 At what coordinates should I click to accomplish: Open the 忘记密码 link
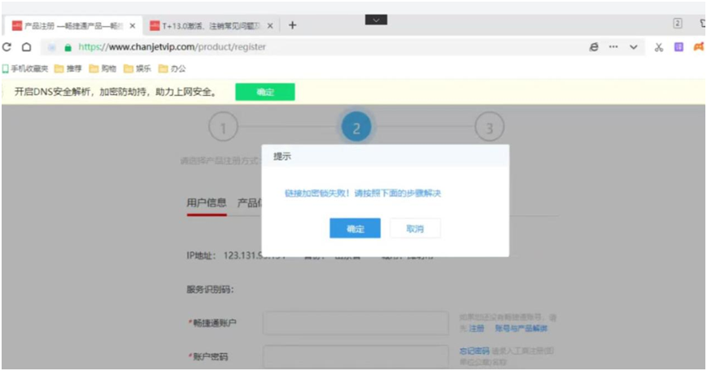(x=474, y=351)
